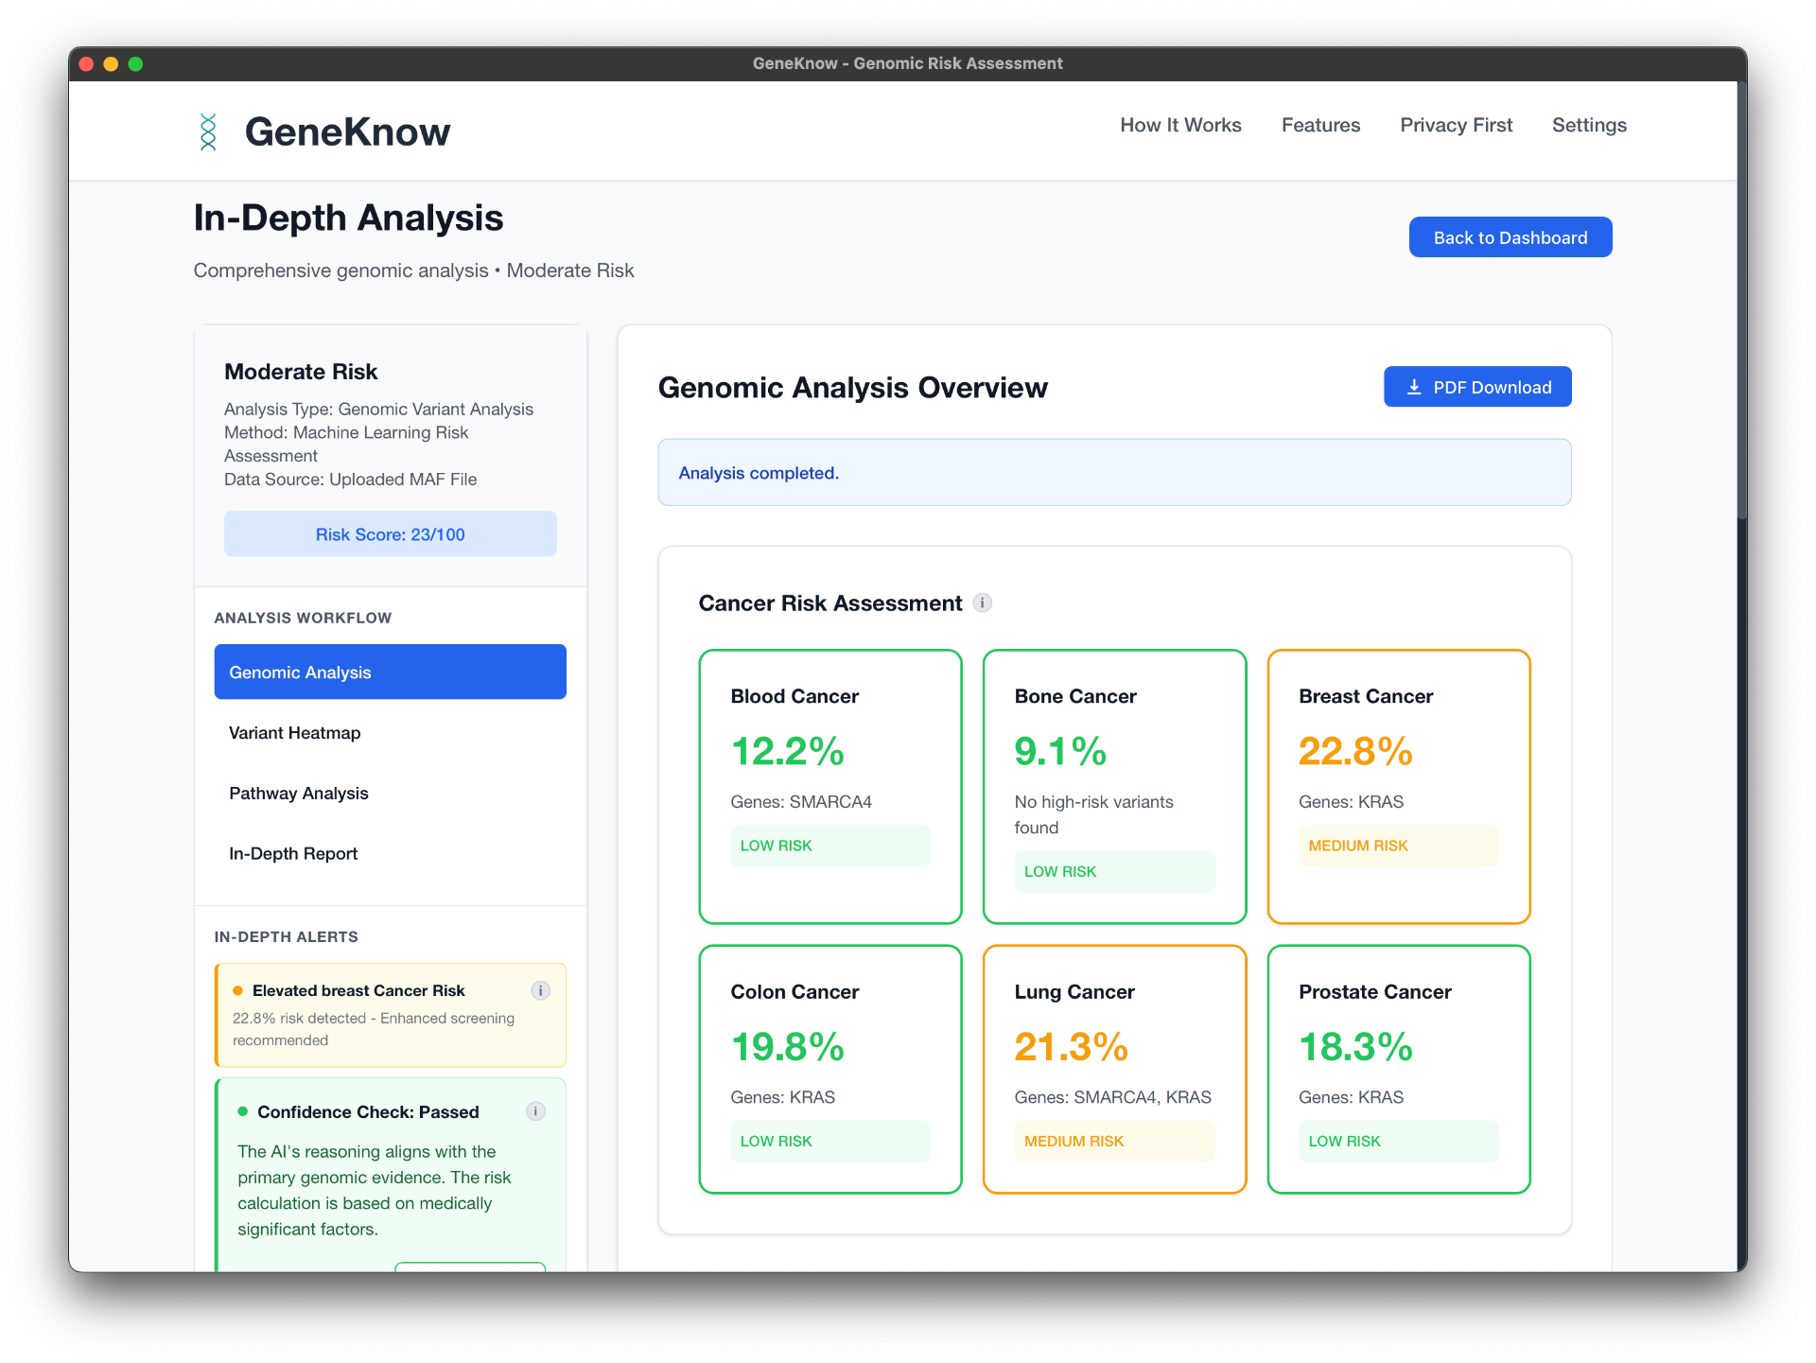This screenshot has width=1816, height=1363.
Task: Click the Elevated breast Cancer Risk alert
Action: pyautogui.click(x=390, y=1015)
